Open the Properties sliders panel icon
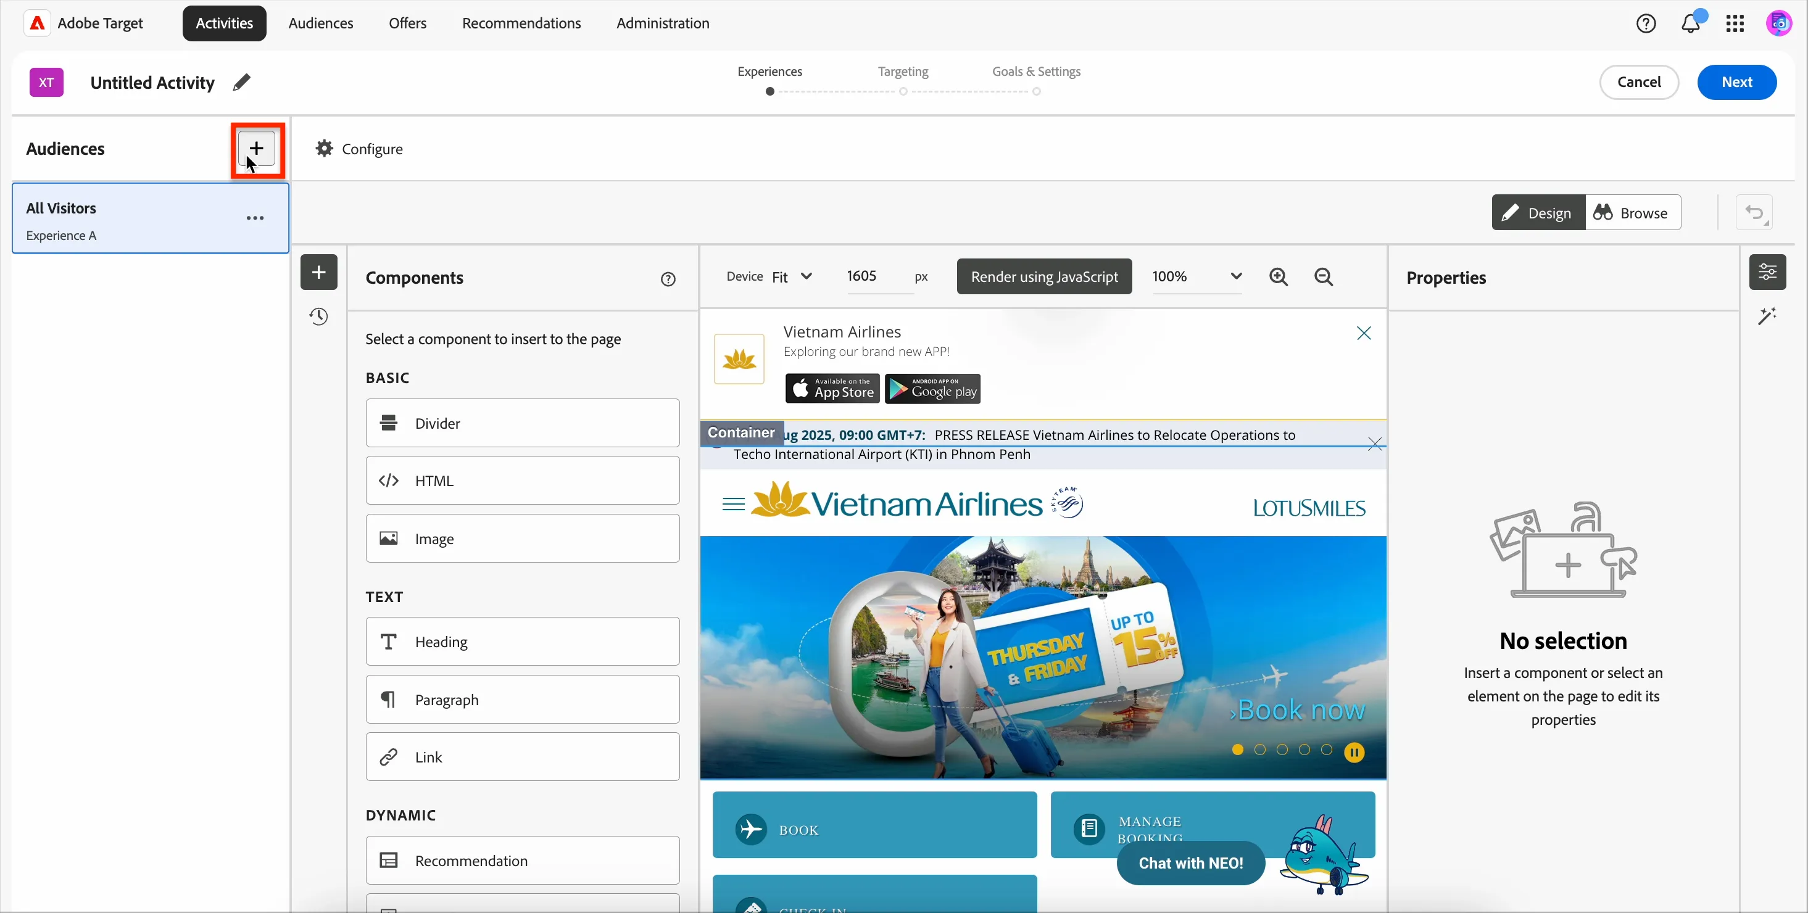The height and width of the screenshot is (913, 1808). pos(1767,272)
